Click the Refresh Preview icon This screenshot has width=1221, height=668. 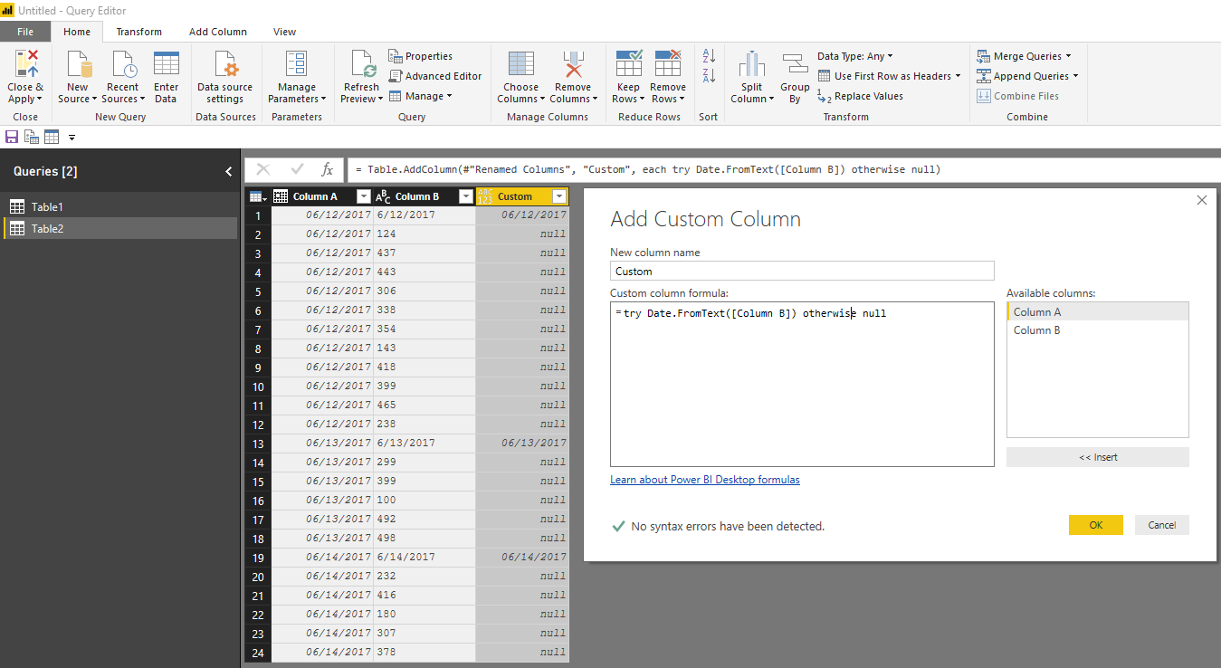point(363,64)
